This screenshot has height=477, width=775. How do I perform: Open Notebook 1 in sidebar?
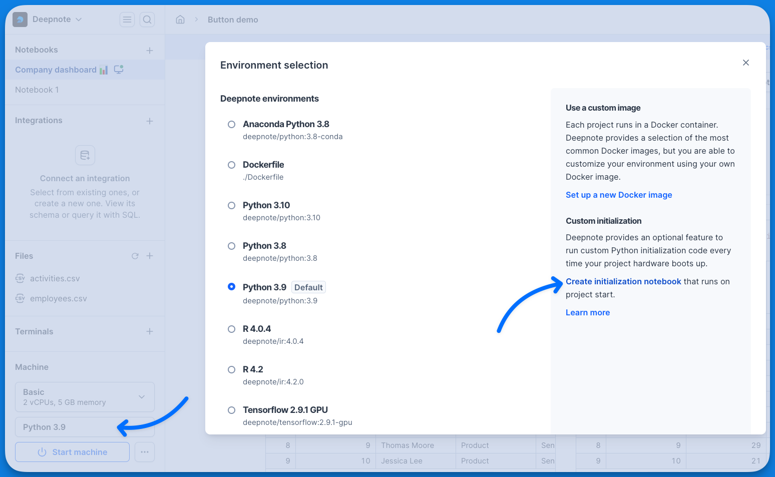(37, 90)
